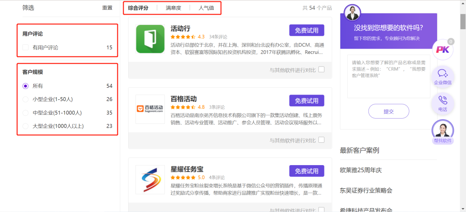Switch to the 满意度 sort tab
The height and width of the screenshot is (212, 466).
tap(173, 8)
